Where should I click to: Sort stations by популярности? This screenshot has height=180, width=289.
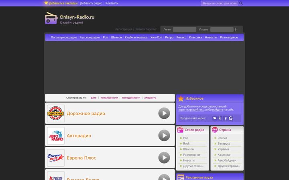[109, 98]
